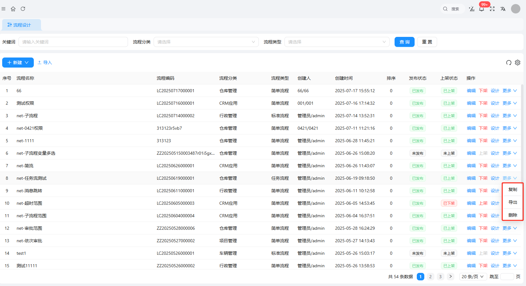The image size is (526, 286).
Task: Switch to the 流程设计 tab
Action: [x=22, y=25]
